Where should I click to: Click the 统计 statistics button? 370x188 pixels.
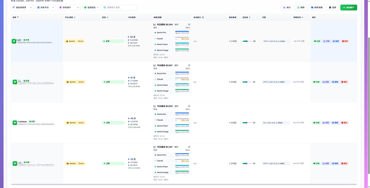click(287, 8)
